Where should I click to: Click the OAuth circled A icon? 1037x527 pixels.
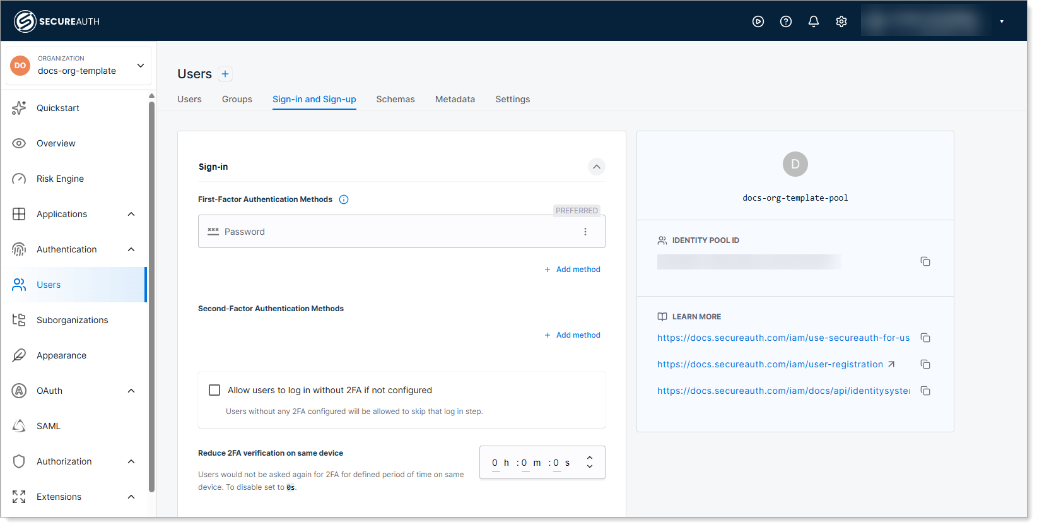point(19,391)
